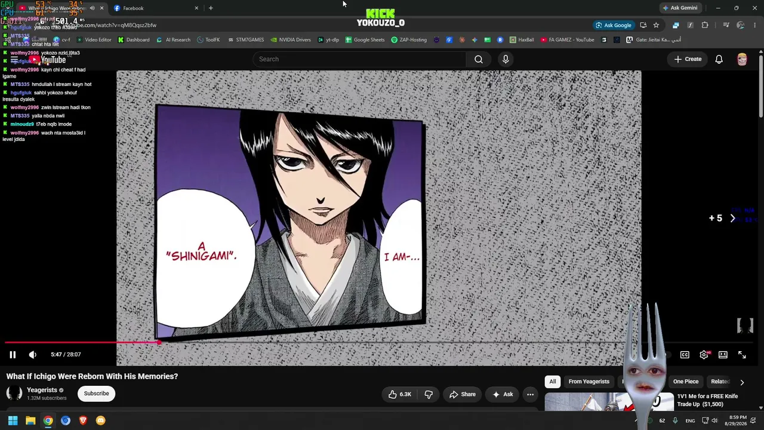
Task: Seek using the red video progress bar
Action: (x=82, y=342)
